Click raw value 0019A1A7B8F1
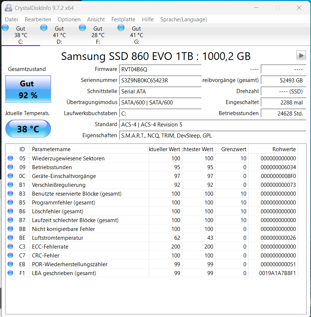The image size is (311, 317). 278,273
